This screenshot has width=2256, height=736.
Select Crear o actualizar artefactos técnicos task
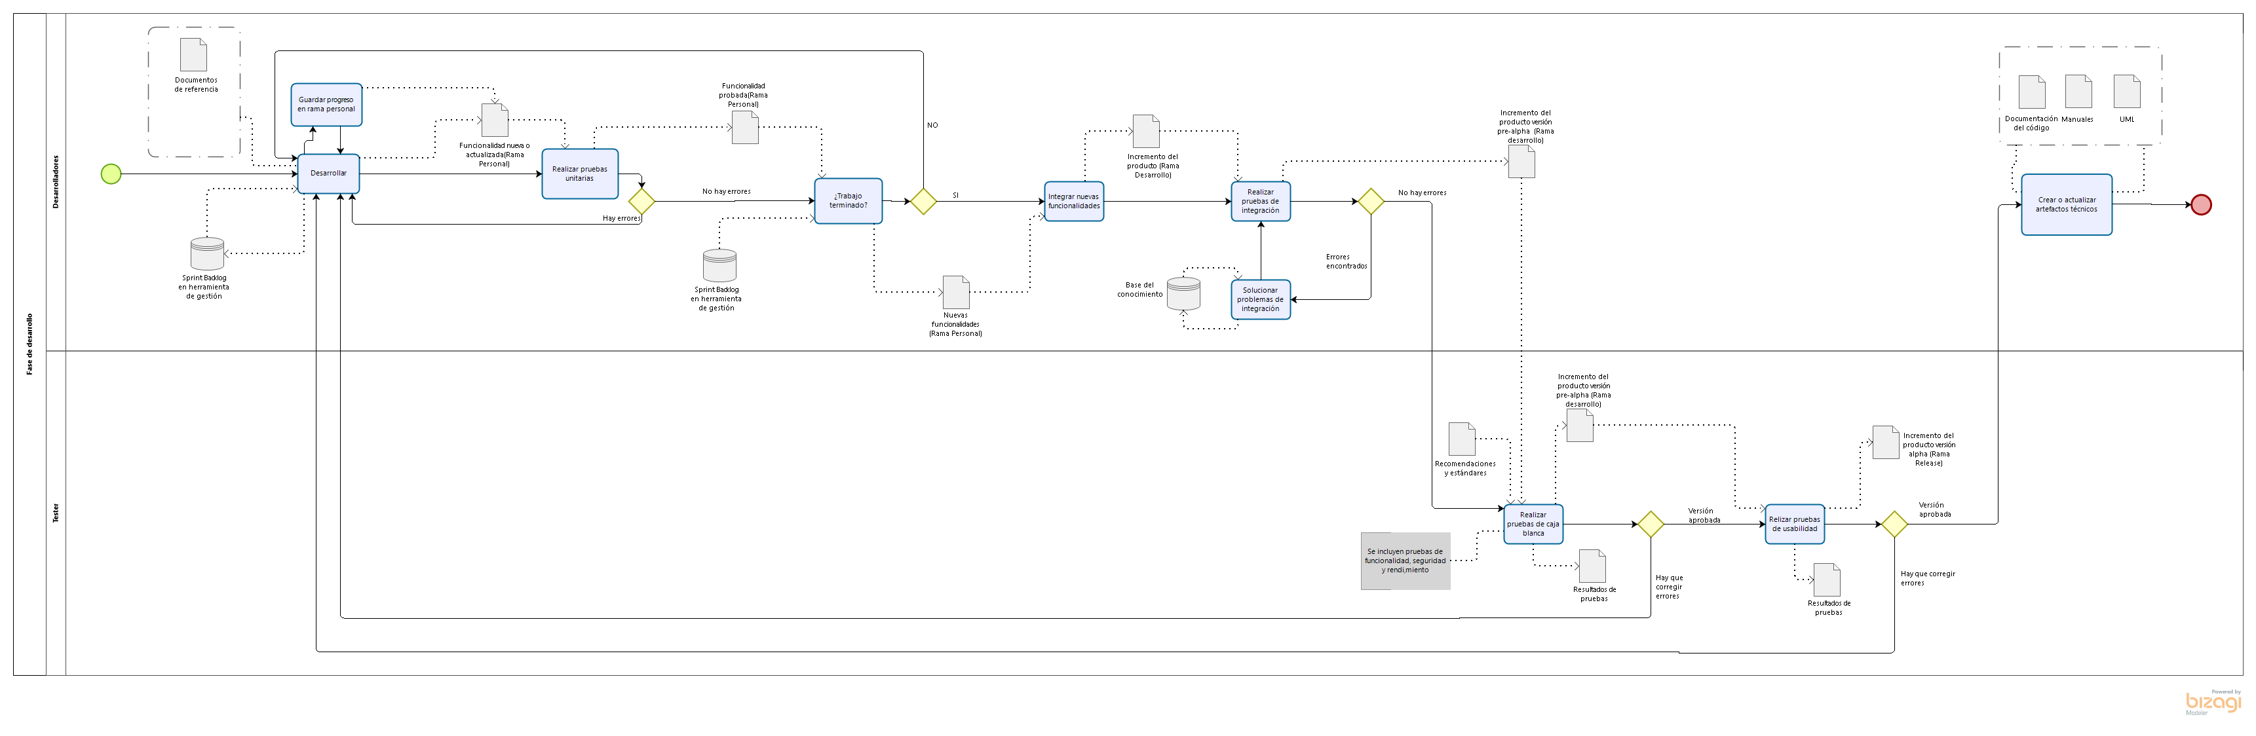2066,205
